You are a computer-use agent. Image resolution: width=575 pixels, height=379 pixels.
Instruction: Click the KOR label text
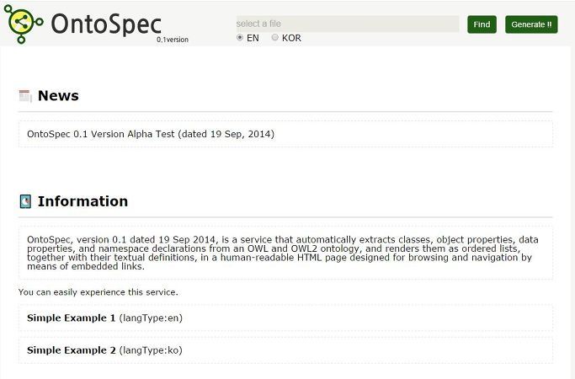291,38
